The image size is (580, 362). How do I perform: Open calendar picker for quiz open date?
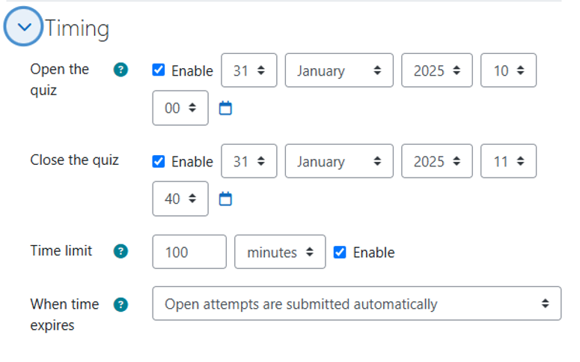tap(225, 109)
